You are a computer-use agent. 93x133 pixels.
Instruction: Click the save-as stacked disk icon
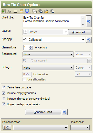point(52,11)
